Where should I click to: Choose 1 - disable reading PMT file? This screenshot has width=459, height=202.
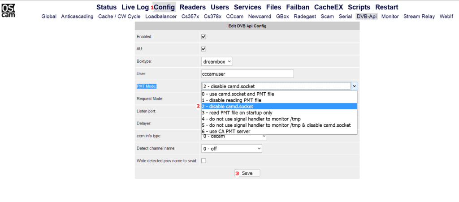279,100
